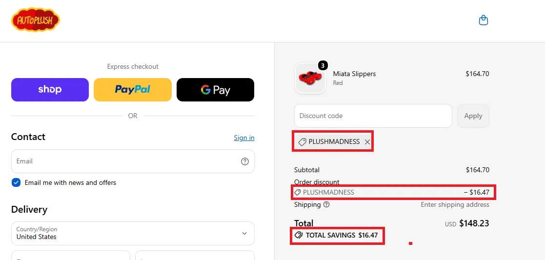
Task: Click the Miata Slippers product thumbnail
Action: point(310,78)
